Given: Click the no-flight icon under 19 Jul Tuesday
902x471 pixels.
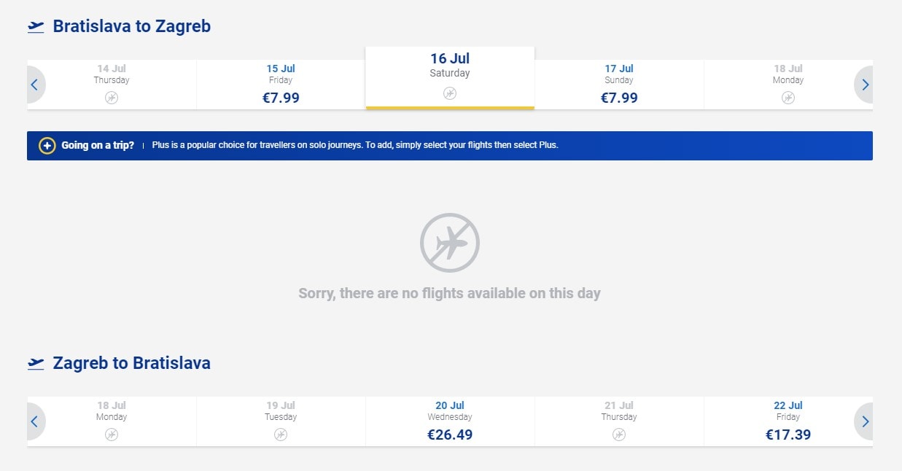Looking at the screenshot, I should pos(281,435).
